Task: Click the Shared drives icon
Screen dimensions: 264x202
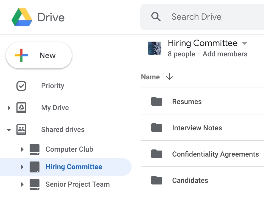Action: pyautogui.click(x=21, y=129)
